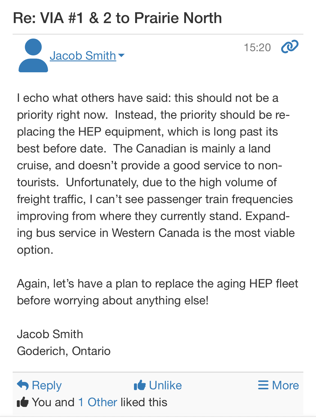The height and width of the screenshot is (418, 316).
Task: Click the 15:20 post timestamp
Action: pos(257,48)
